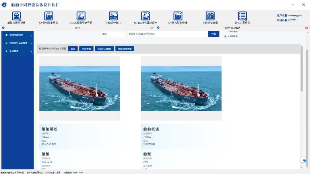The image size is (310, 174).
Task: Click the round icon left of 船型与规范智选 tab
Action: [x=158, y=27]
